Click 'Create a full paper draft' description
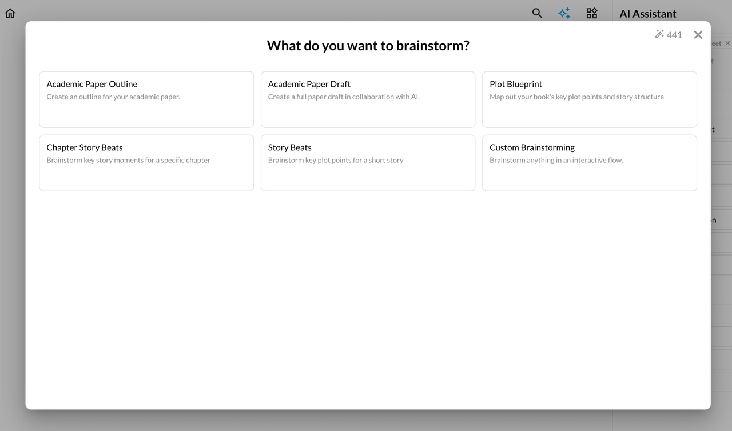Viewport: 732px width, 431px height. [344, 97]
